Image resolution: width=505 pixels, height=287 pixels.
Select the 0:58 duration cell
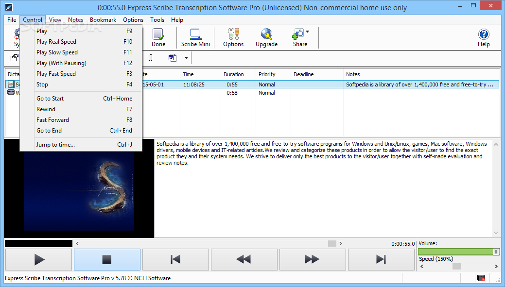tap(232, 93)
